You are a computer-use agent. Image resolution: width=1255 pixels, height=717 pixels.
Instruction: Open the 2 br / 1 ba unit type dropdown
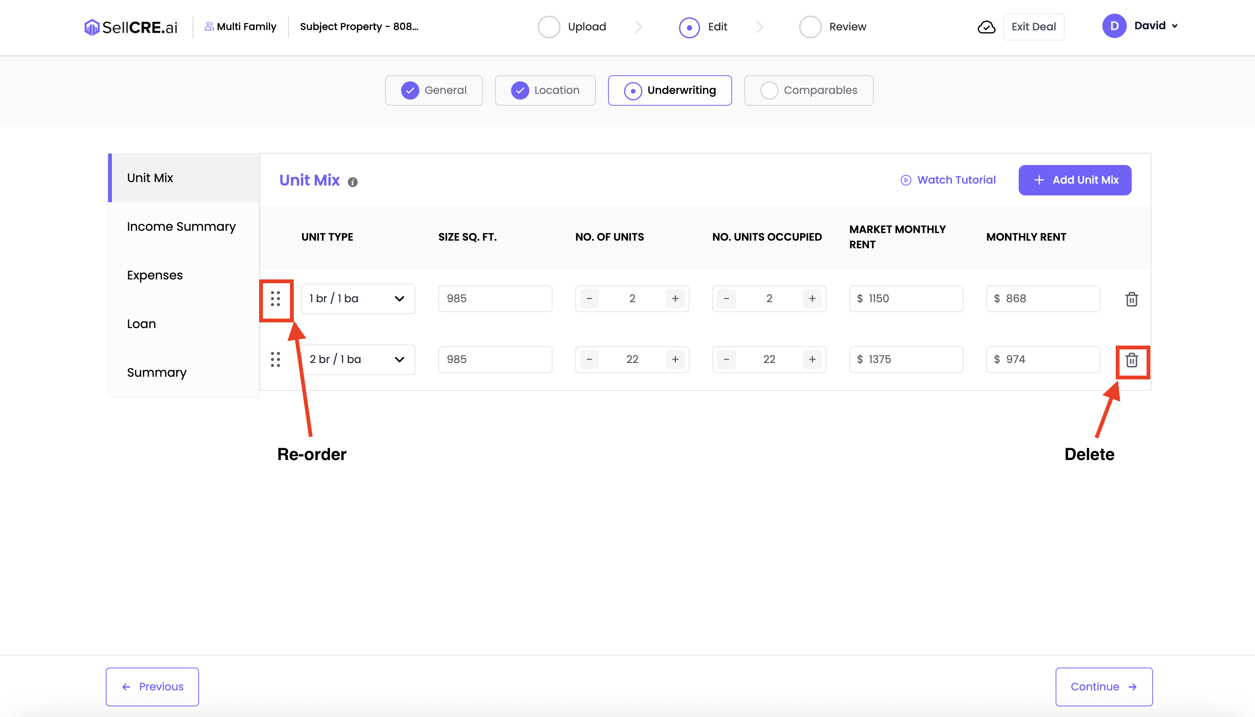click(x=358, y=360)
